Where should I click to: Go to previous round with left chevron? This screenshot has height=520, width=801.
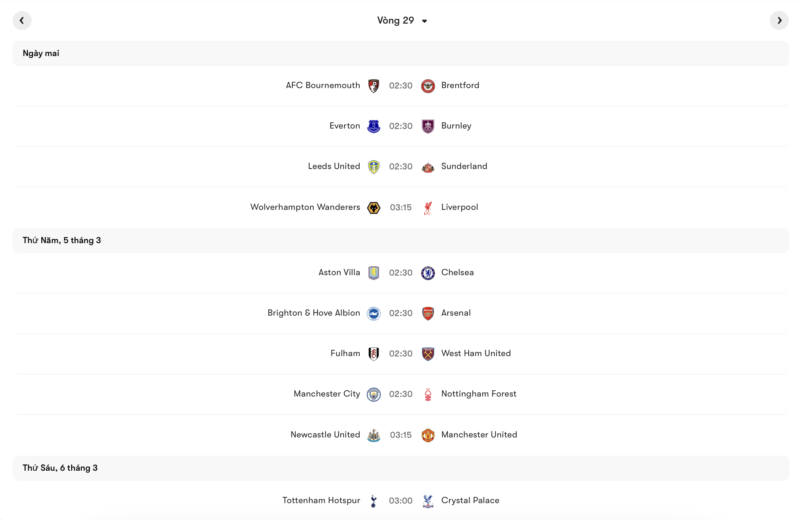[22, 20]
